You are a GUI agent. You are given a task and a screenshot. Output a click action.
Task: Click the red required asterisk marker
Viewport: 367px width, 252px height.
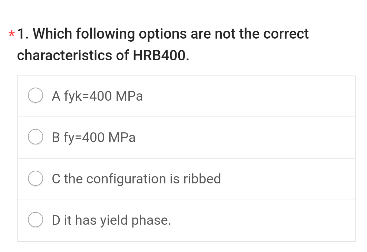tap(11, 33)
